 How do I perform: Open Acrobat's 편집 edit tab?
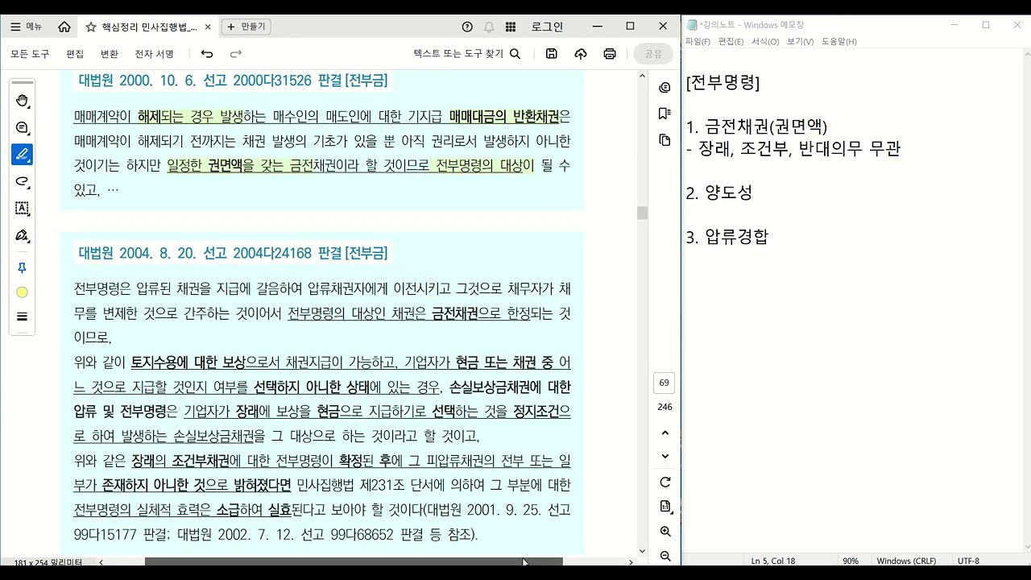[x=75, y=54]
